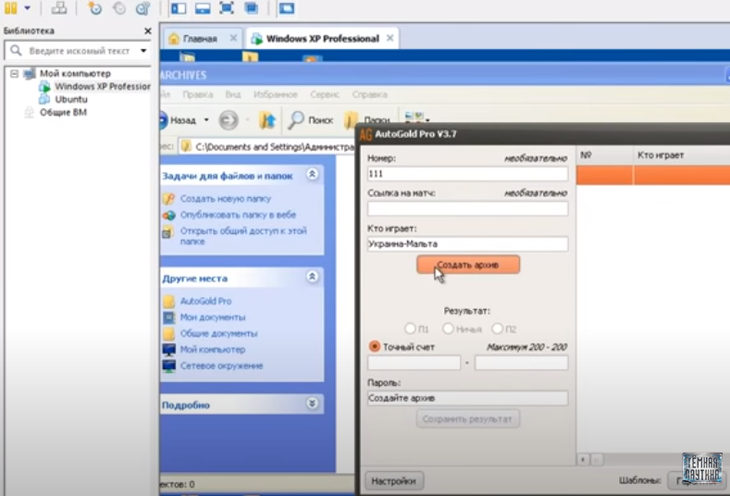Select the Ничья result radio button
730x496 pixels.
448,329
